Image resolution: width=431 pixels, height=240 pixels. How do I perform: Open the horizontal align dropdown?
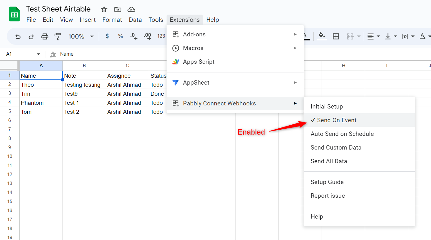click(x=374, y=36)
